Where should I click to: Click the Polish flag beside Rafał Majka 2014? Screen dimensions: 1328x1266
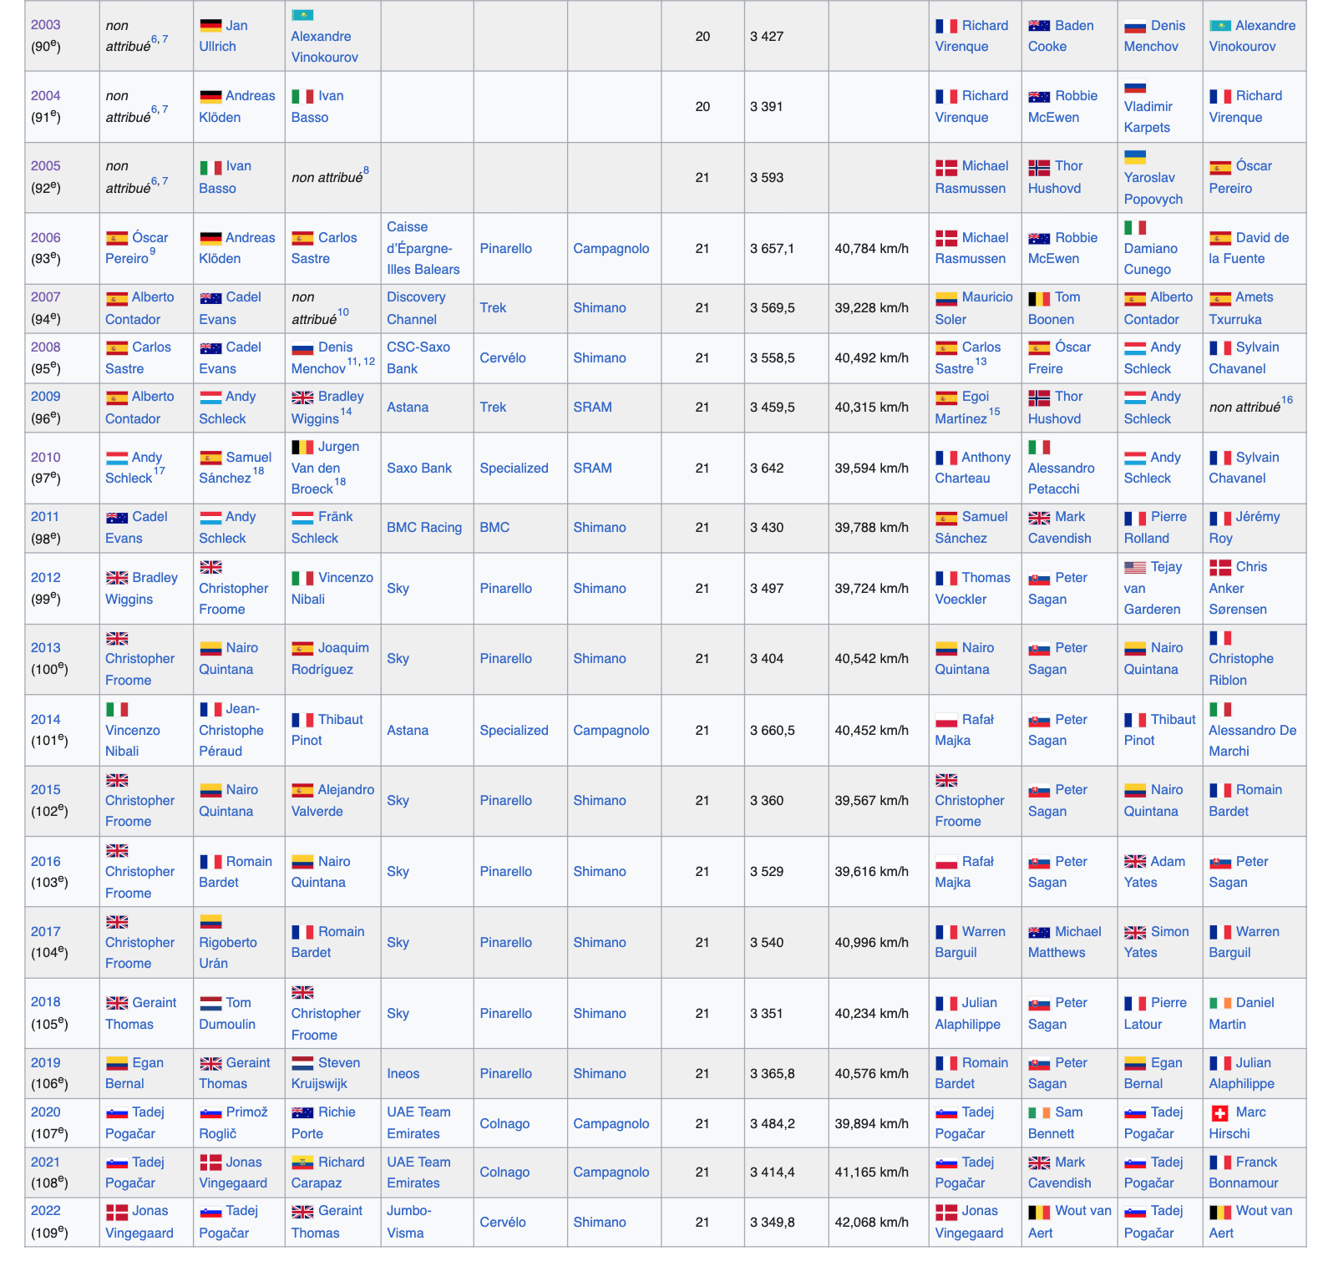coord(945,720)
